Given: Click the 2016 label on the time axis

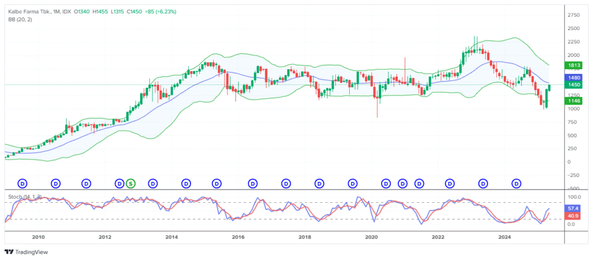Looking at the screenshot, I should (x=238, y=237).
